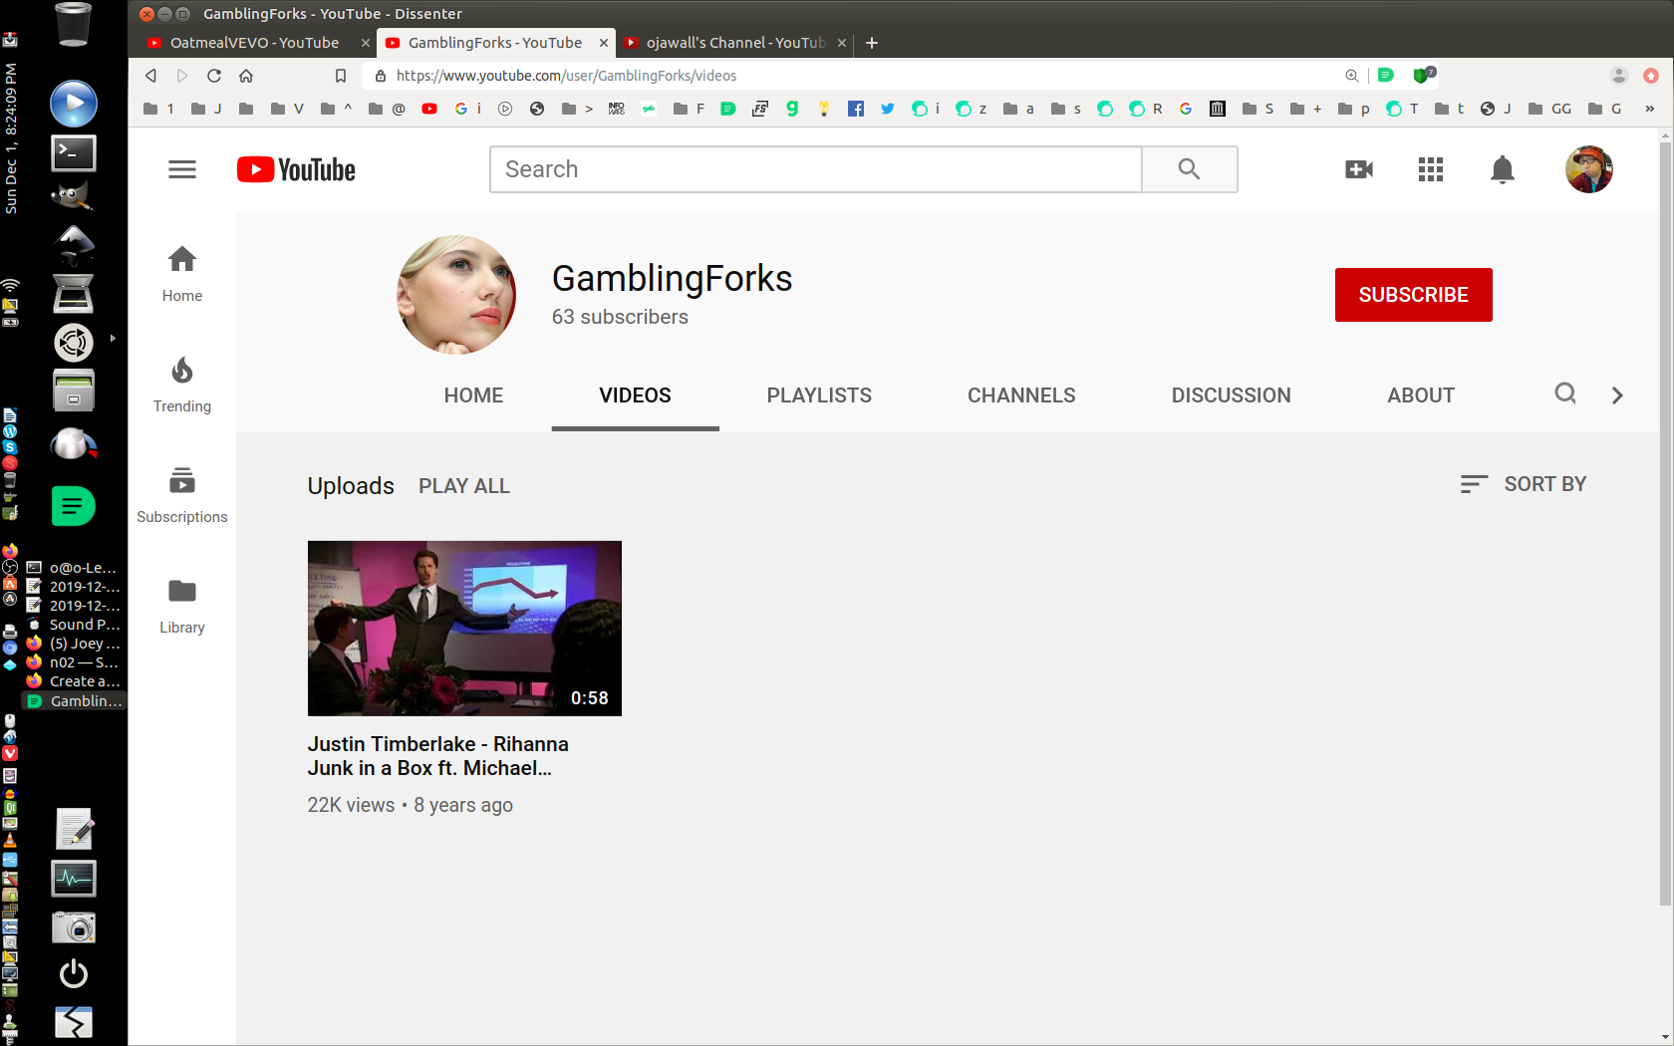Open Library in the sidebar
1674x1046 pixels.
pyautogui.click(x=182, y=606)
